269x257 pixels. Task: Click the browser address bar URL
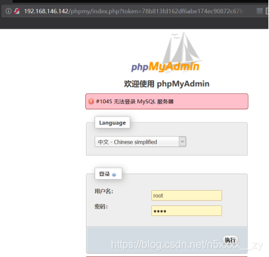[x=134, y=11]
